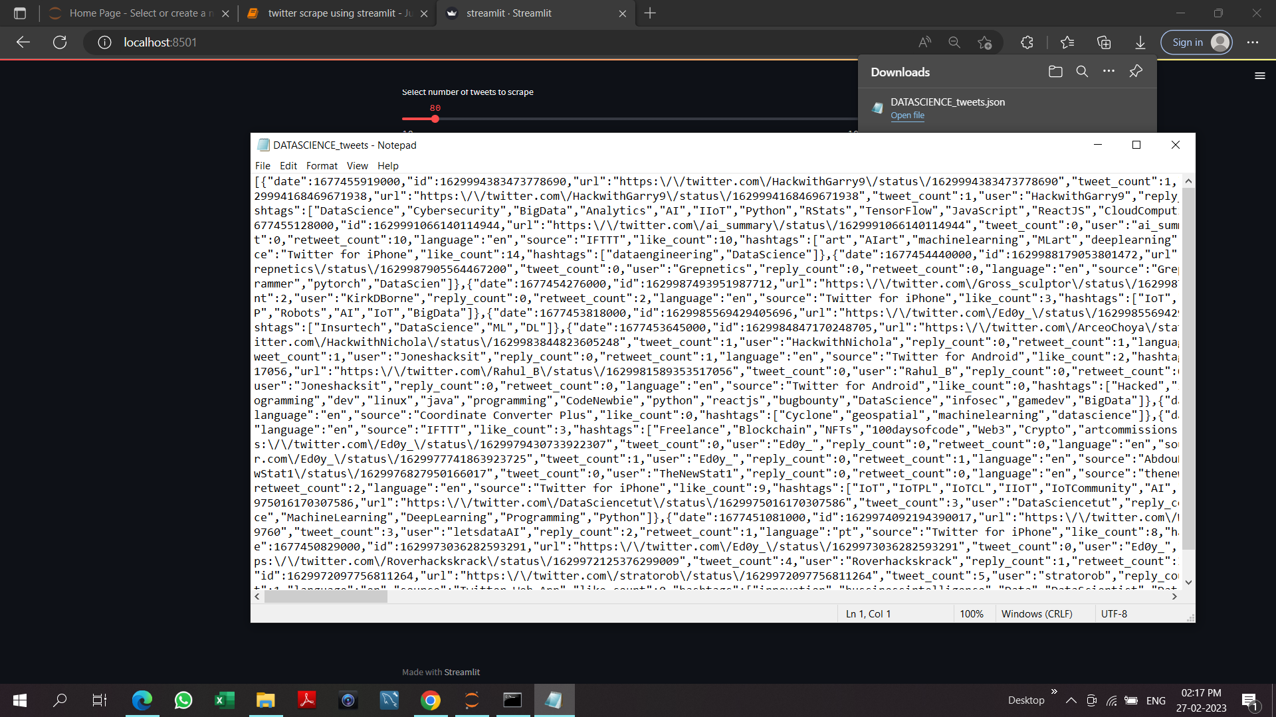The width and height of the screenshot is (1276, 717).
Task: Adjust the tweets number slider
Action: click(x=434, y=119)
